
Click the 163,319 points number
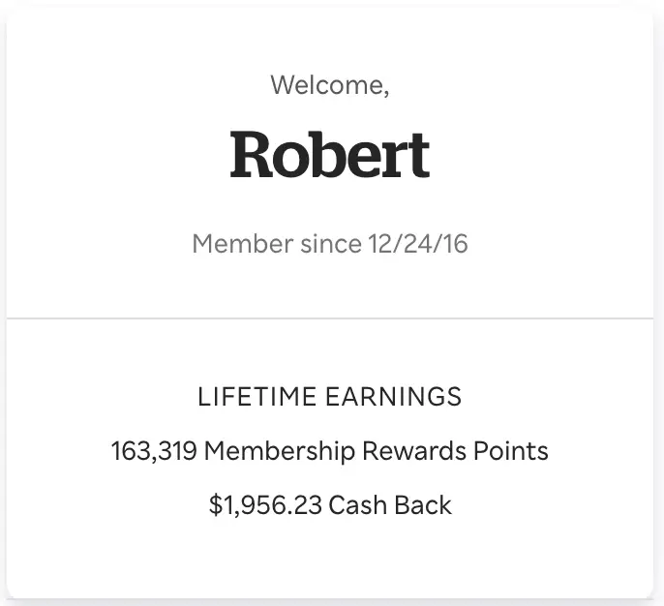[154, 450]
